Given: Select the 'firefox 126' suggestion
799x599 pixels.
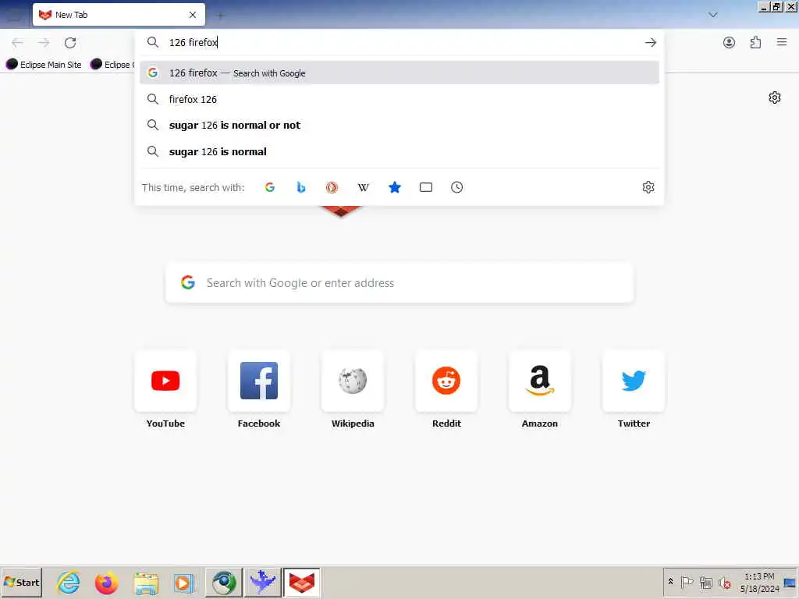Looking at the screenshot, I should point(399,99).
